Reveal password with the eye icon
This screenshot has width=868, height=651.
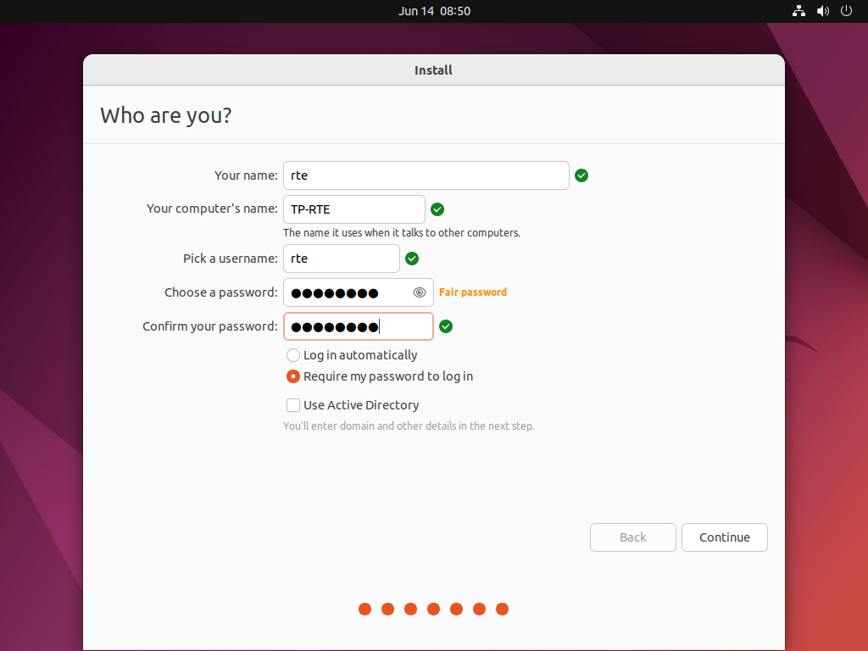point(420,292)
